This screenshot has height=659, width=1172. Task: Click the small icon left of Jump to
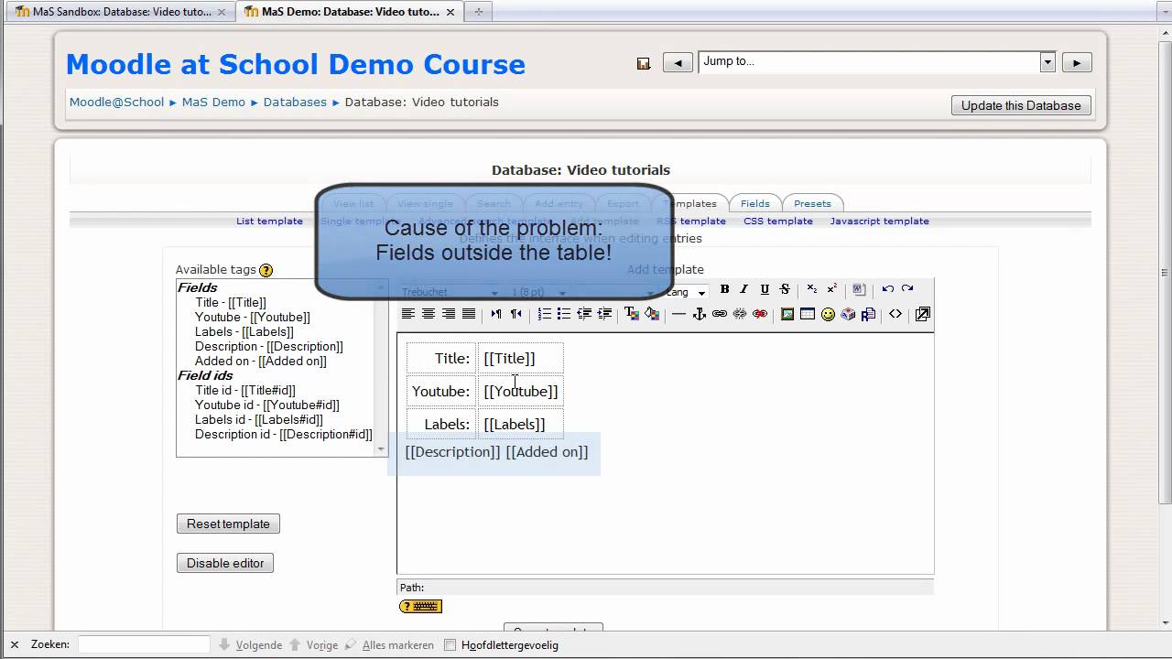[x=644, y=63]
